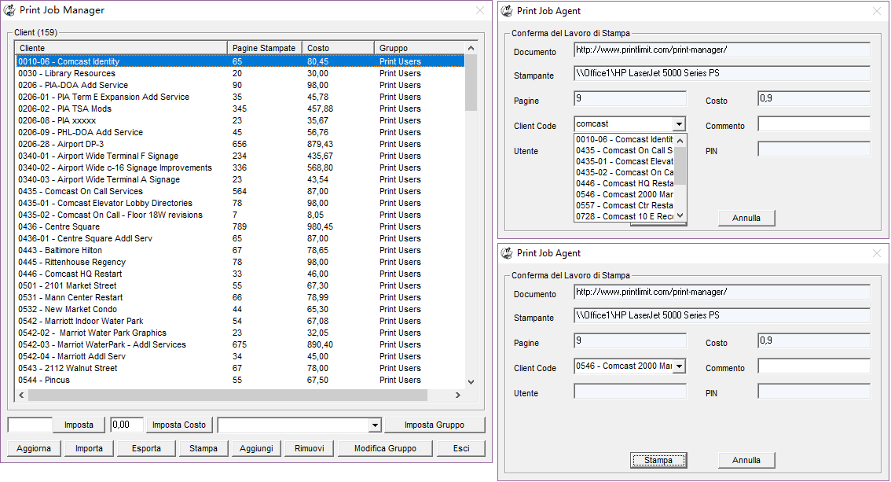This screenshot has width=891, height=482.
Task: Select row 0340-01 - Airport Wide Terminal F Signage
Action: pyautogui.click(x=240, y=156)
